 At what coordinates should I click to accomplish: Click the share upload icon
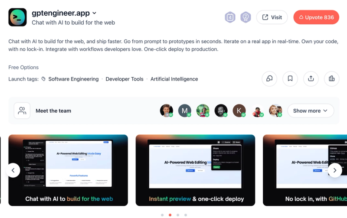pos(311,79)
